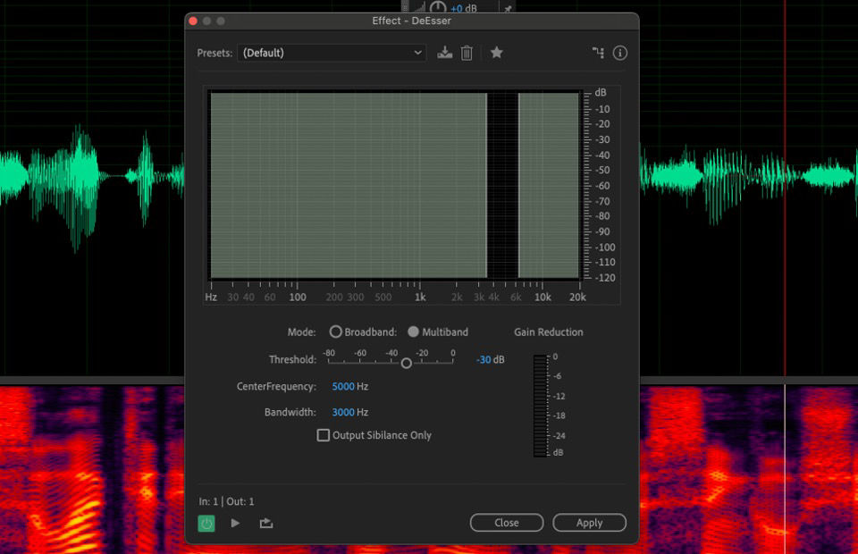Apply the DeEsser effect
Image resolution: width=858 pixels, height=554 pixels.
(589, 523)
